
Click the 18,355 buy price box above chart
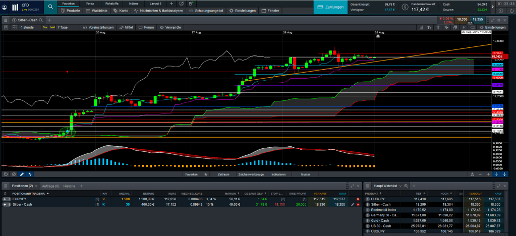click(x=477, y=19)
